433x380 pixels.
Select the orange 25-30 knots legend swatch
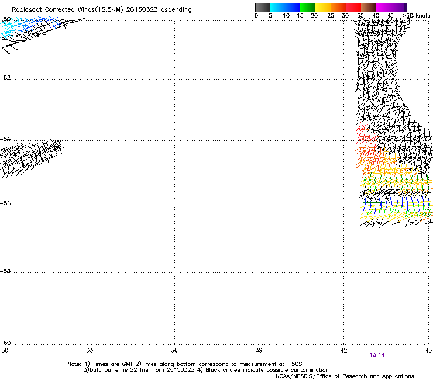(x=338, y=7)
